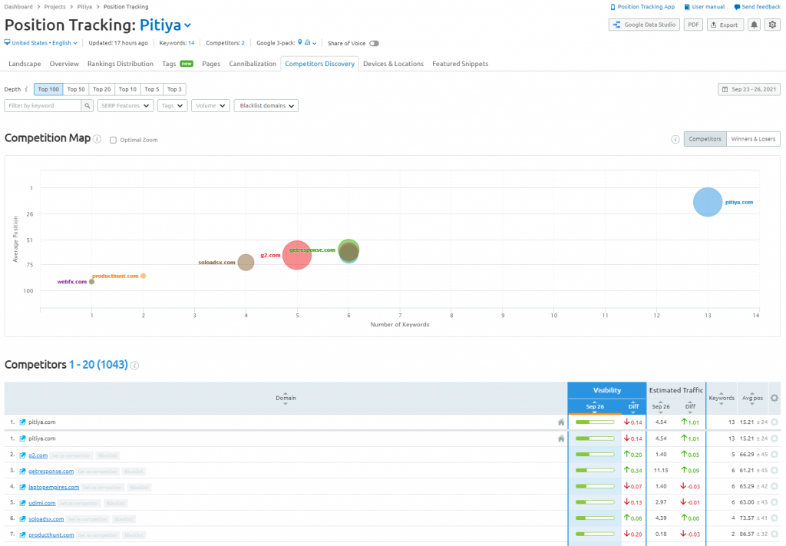Enable the Optimal Zoom checkbox
The height and width of the screenshot is (546, 786).
pos(114,140)
